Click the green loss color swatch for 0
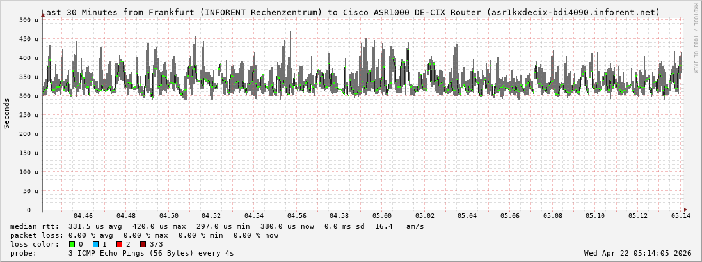The image size is (702, 262). coord(72,244)
